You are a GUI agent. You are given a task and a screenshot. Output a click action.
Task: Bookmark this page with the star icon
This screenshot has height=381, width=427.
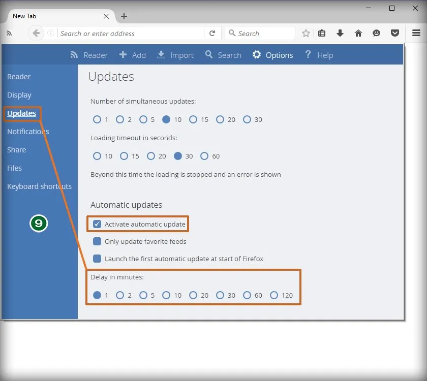306,33
